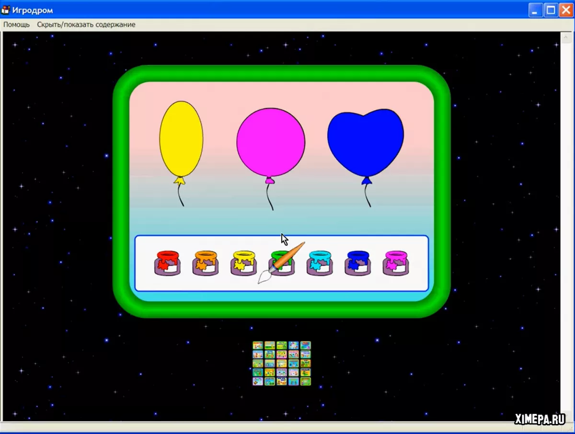Image resolution: width=575 pixels, height=434 pixels.
Task: Click the Игродром app icon in title bar
Action: click(6, 10)
